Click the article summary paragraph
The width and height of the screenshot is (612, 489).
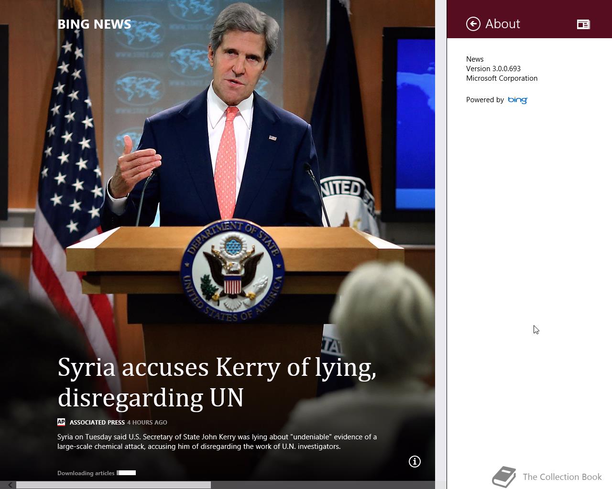point(217,442)
